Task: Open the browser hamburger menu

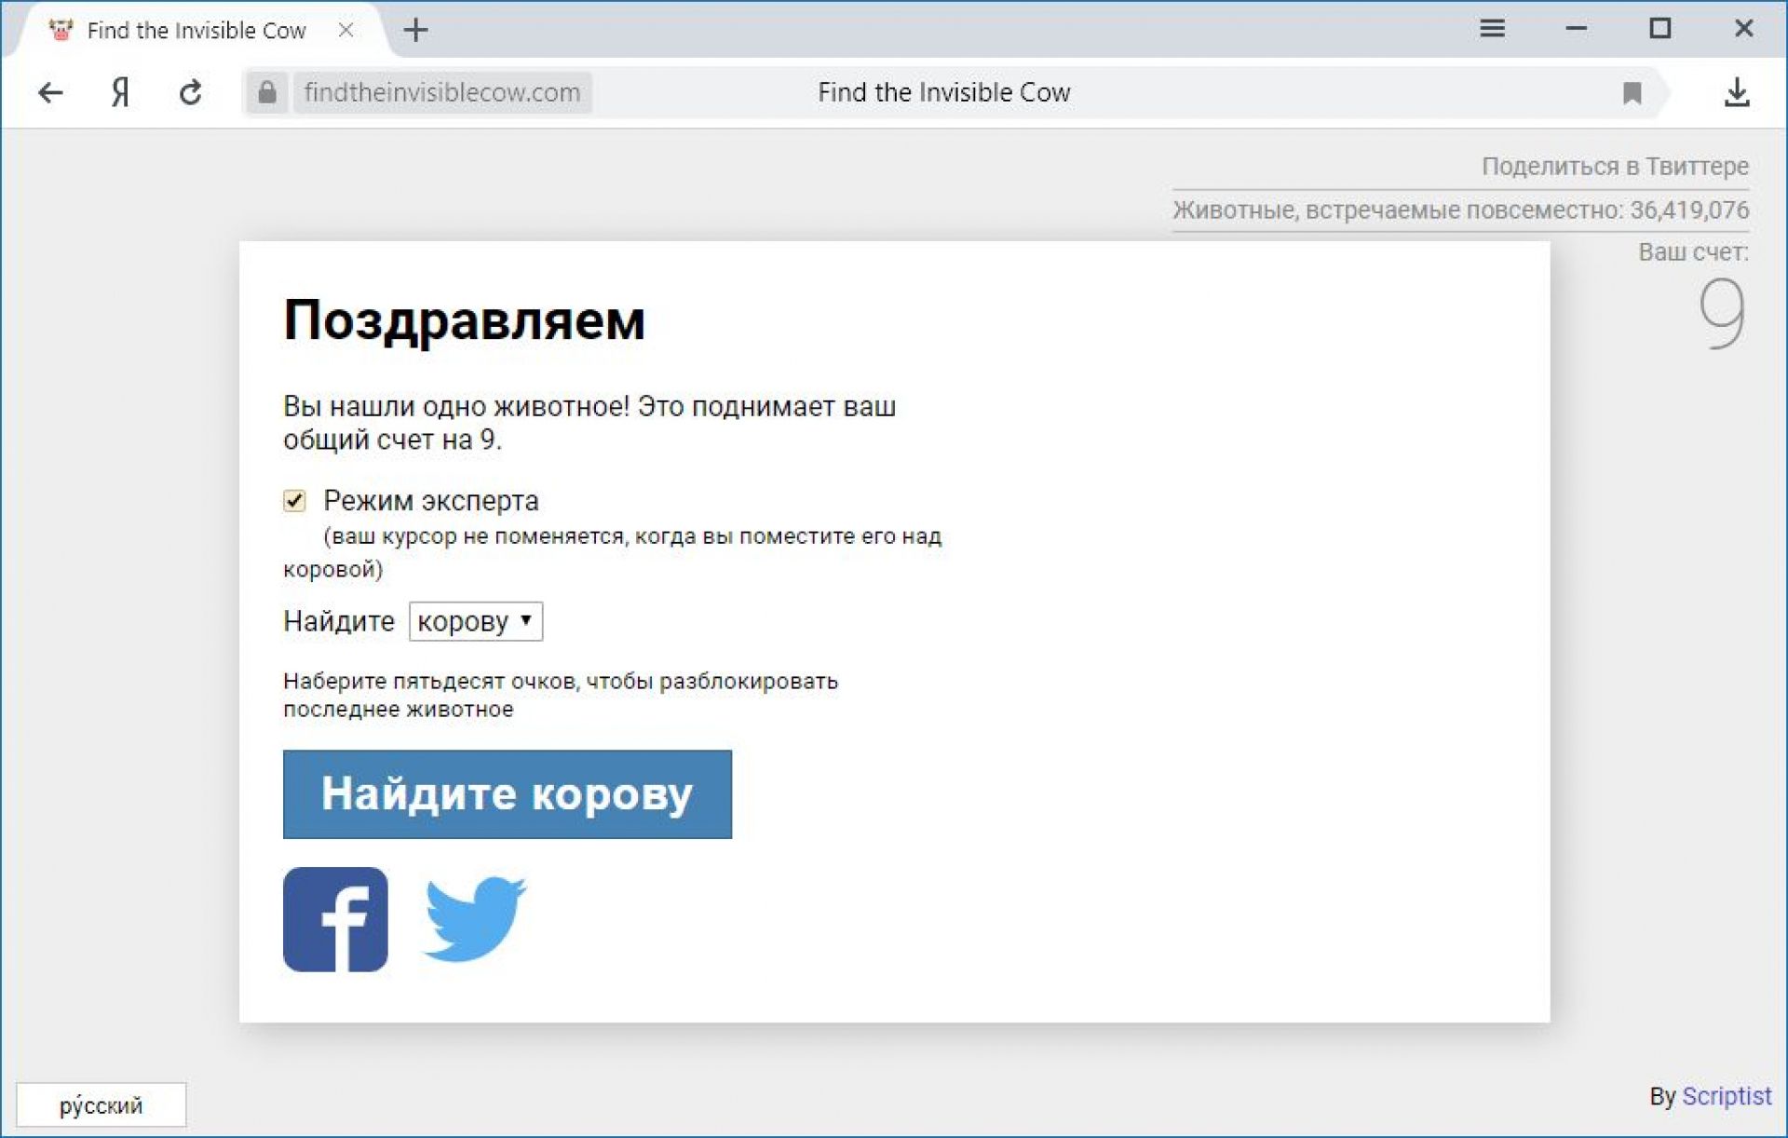Action: point(1492,29)
